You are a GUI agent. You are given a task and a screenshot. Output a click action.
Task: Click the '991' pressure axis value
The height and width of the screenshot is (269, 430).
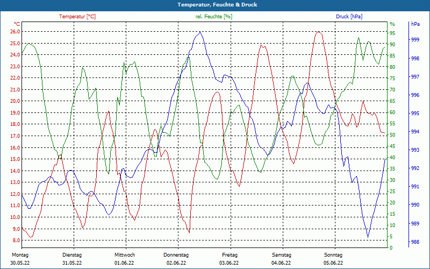[x=415, y=186]
